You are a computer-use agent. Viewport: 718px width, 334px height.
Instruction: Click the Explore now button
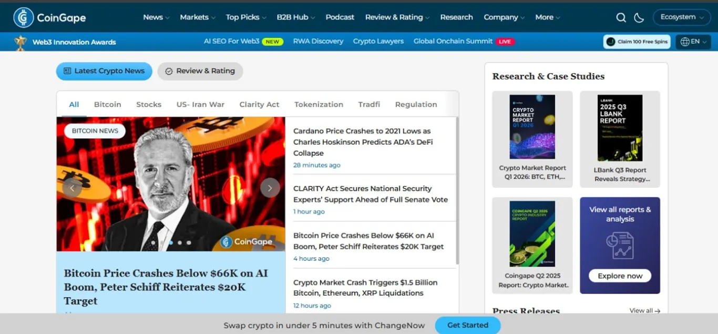(x=620, y=276)
